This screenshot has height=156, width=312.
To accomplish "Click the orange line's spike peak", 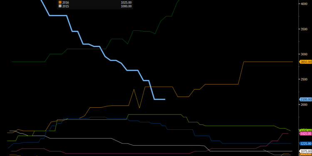I will click(134, 89).
